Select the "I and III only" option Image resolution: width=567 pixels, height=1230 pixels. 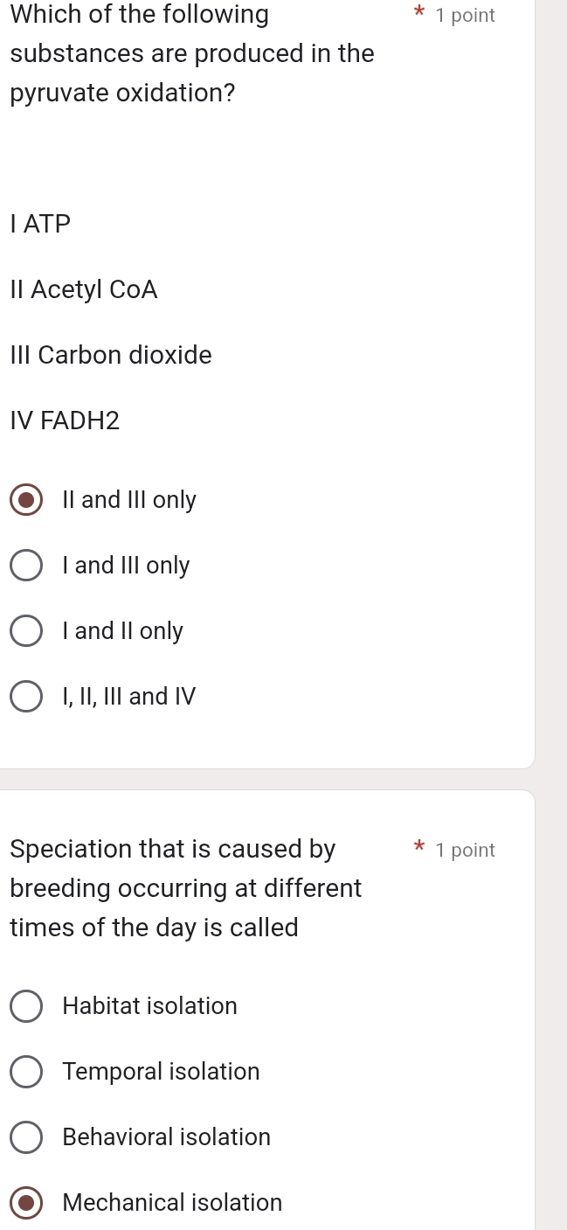[x=26, y=565]
